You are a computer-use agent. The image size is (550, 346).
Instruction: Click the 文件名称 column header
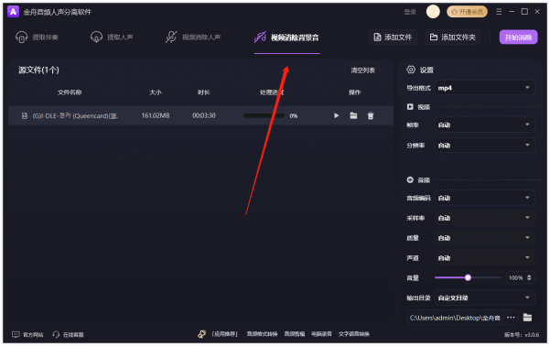tap(70, 92)
